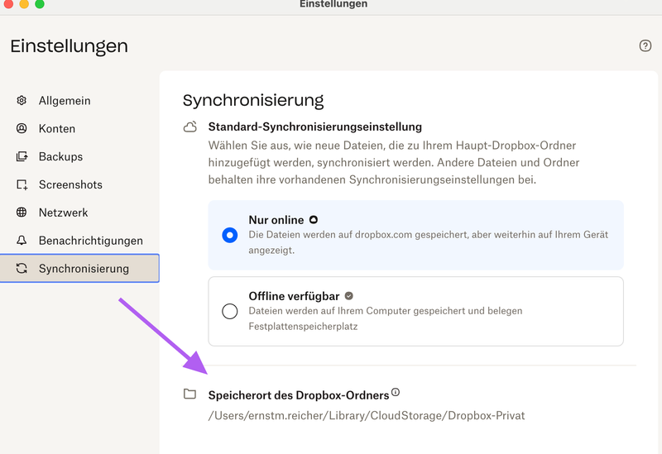Select the Offline verfügbar radio button
The image size is (662, 454).
230,311
